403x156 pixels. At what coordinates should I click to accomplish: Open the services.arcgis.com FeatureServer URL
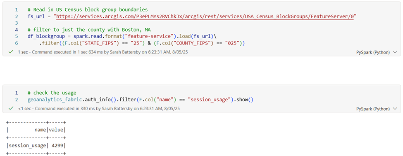205,16
